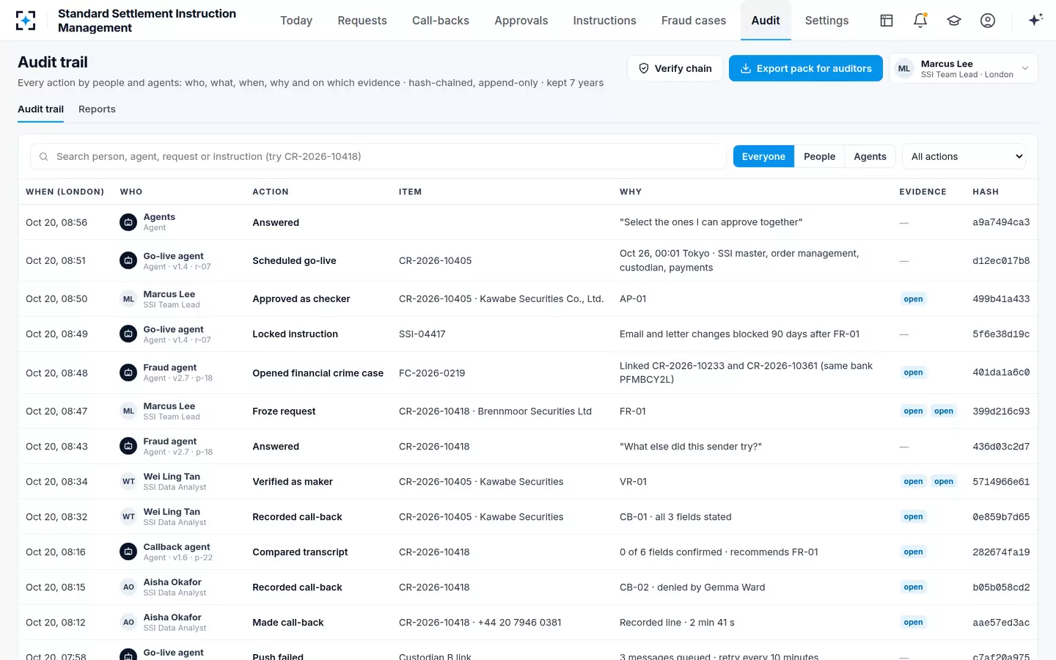The width and height of the screenshot is (1056, 660).
Task: Open evidence for the 08:50 approval row
Action: tap(913, 298)
